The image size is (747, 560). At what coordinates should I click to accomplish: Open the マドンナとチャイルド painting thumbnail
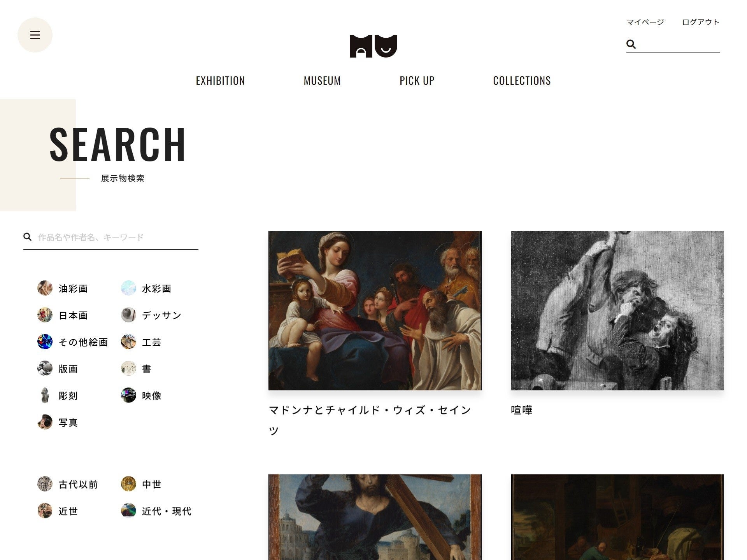tap(375, 310)
